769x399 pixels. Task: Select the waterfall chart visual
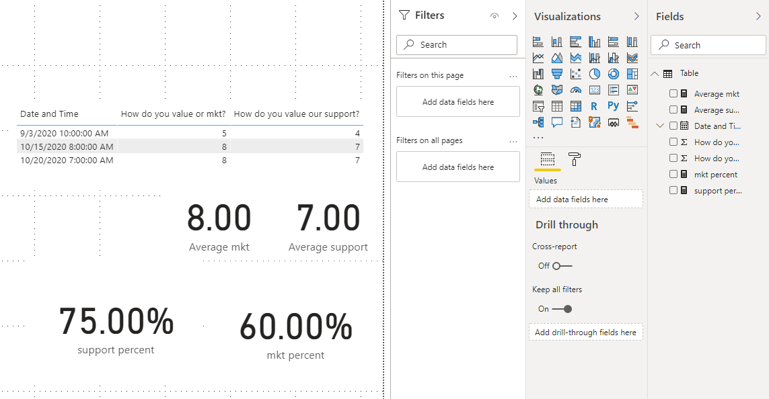[538, 74]
